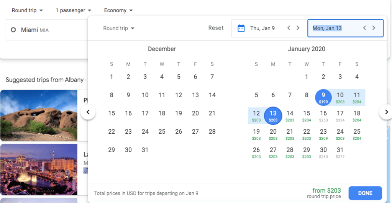Go to previous departure date using left chevron

(289, 28)
